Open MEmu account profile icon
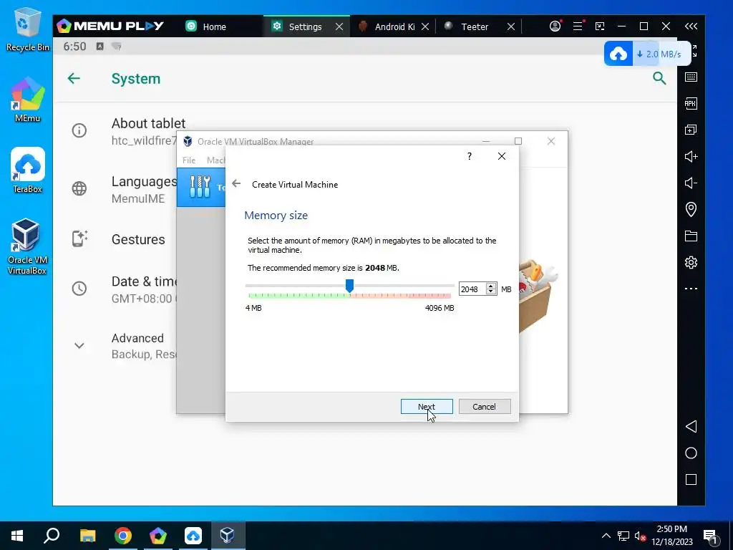This screenshot has height=550, width=733. coord(555,26)
